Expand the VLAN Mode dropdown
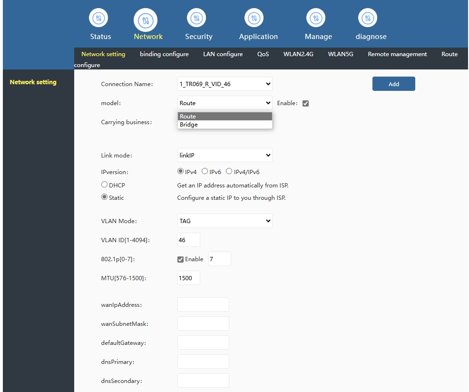The image size is (469, 392). [225, 221]
